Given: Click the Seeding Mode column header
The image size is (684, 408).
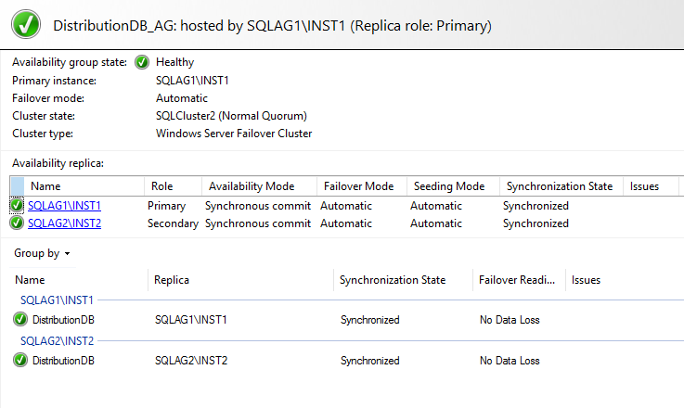Looking at the screenshot, I should [x=449, y=186].
